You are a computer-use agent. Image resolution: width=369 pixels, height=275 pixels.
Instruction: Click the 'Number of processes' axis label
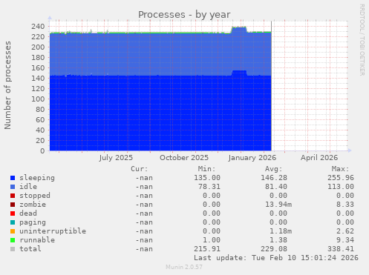coord(7,85)
